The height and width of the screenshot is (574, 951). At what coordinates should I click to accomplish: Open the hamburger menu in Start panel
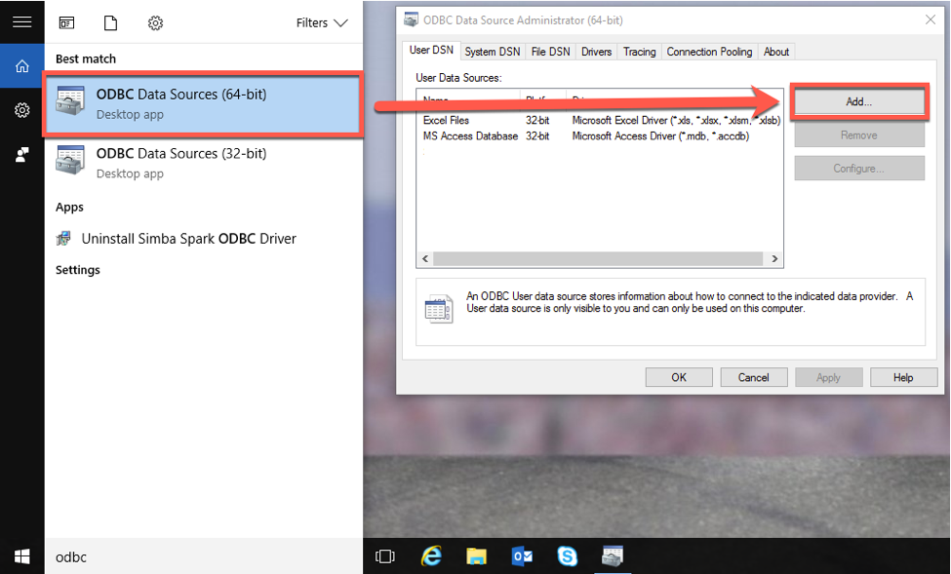pyautogui.click(x=21, y=22)
